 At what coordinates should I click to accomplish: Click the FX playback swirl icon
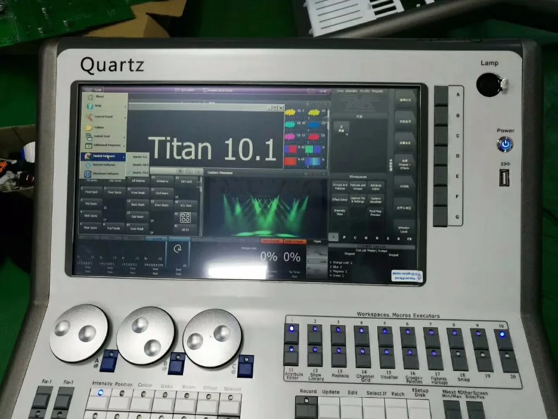point(177,249)
